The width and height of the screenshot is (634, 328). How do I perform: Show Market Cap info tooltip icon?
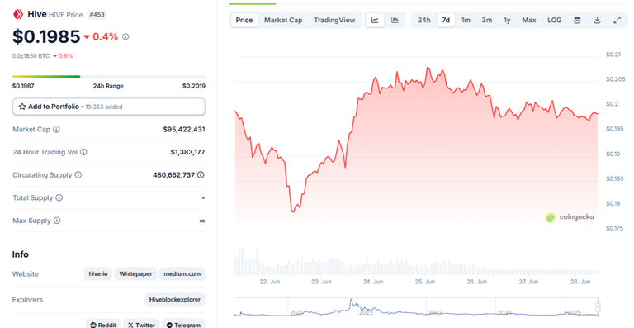[x=57, y=130]
